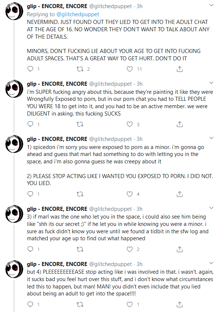Like the spicedon tweet with 4 likes
Image resolution: width=216 pixels, height=312 pixels.
[x=130, y=194]
